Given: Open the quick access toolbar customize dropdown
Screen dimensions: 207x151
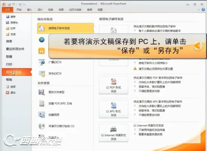Looking at the screenshot, I should [24, 5].
